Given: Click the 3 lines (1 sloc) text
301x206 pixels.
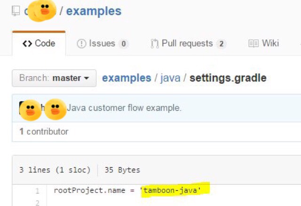Looking at the screenshot, I should [55, 170].
